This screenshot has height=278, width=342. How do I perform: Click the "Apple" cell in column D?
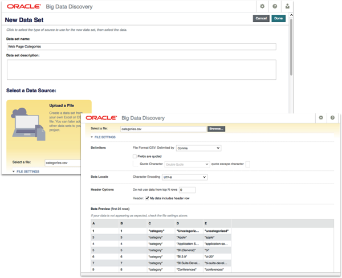point(189,238)
